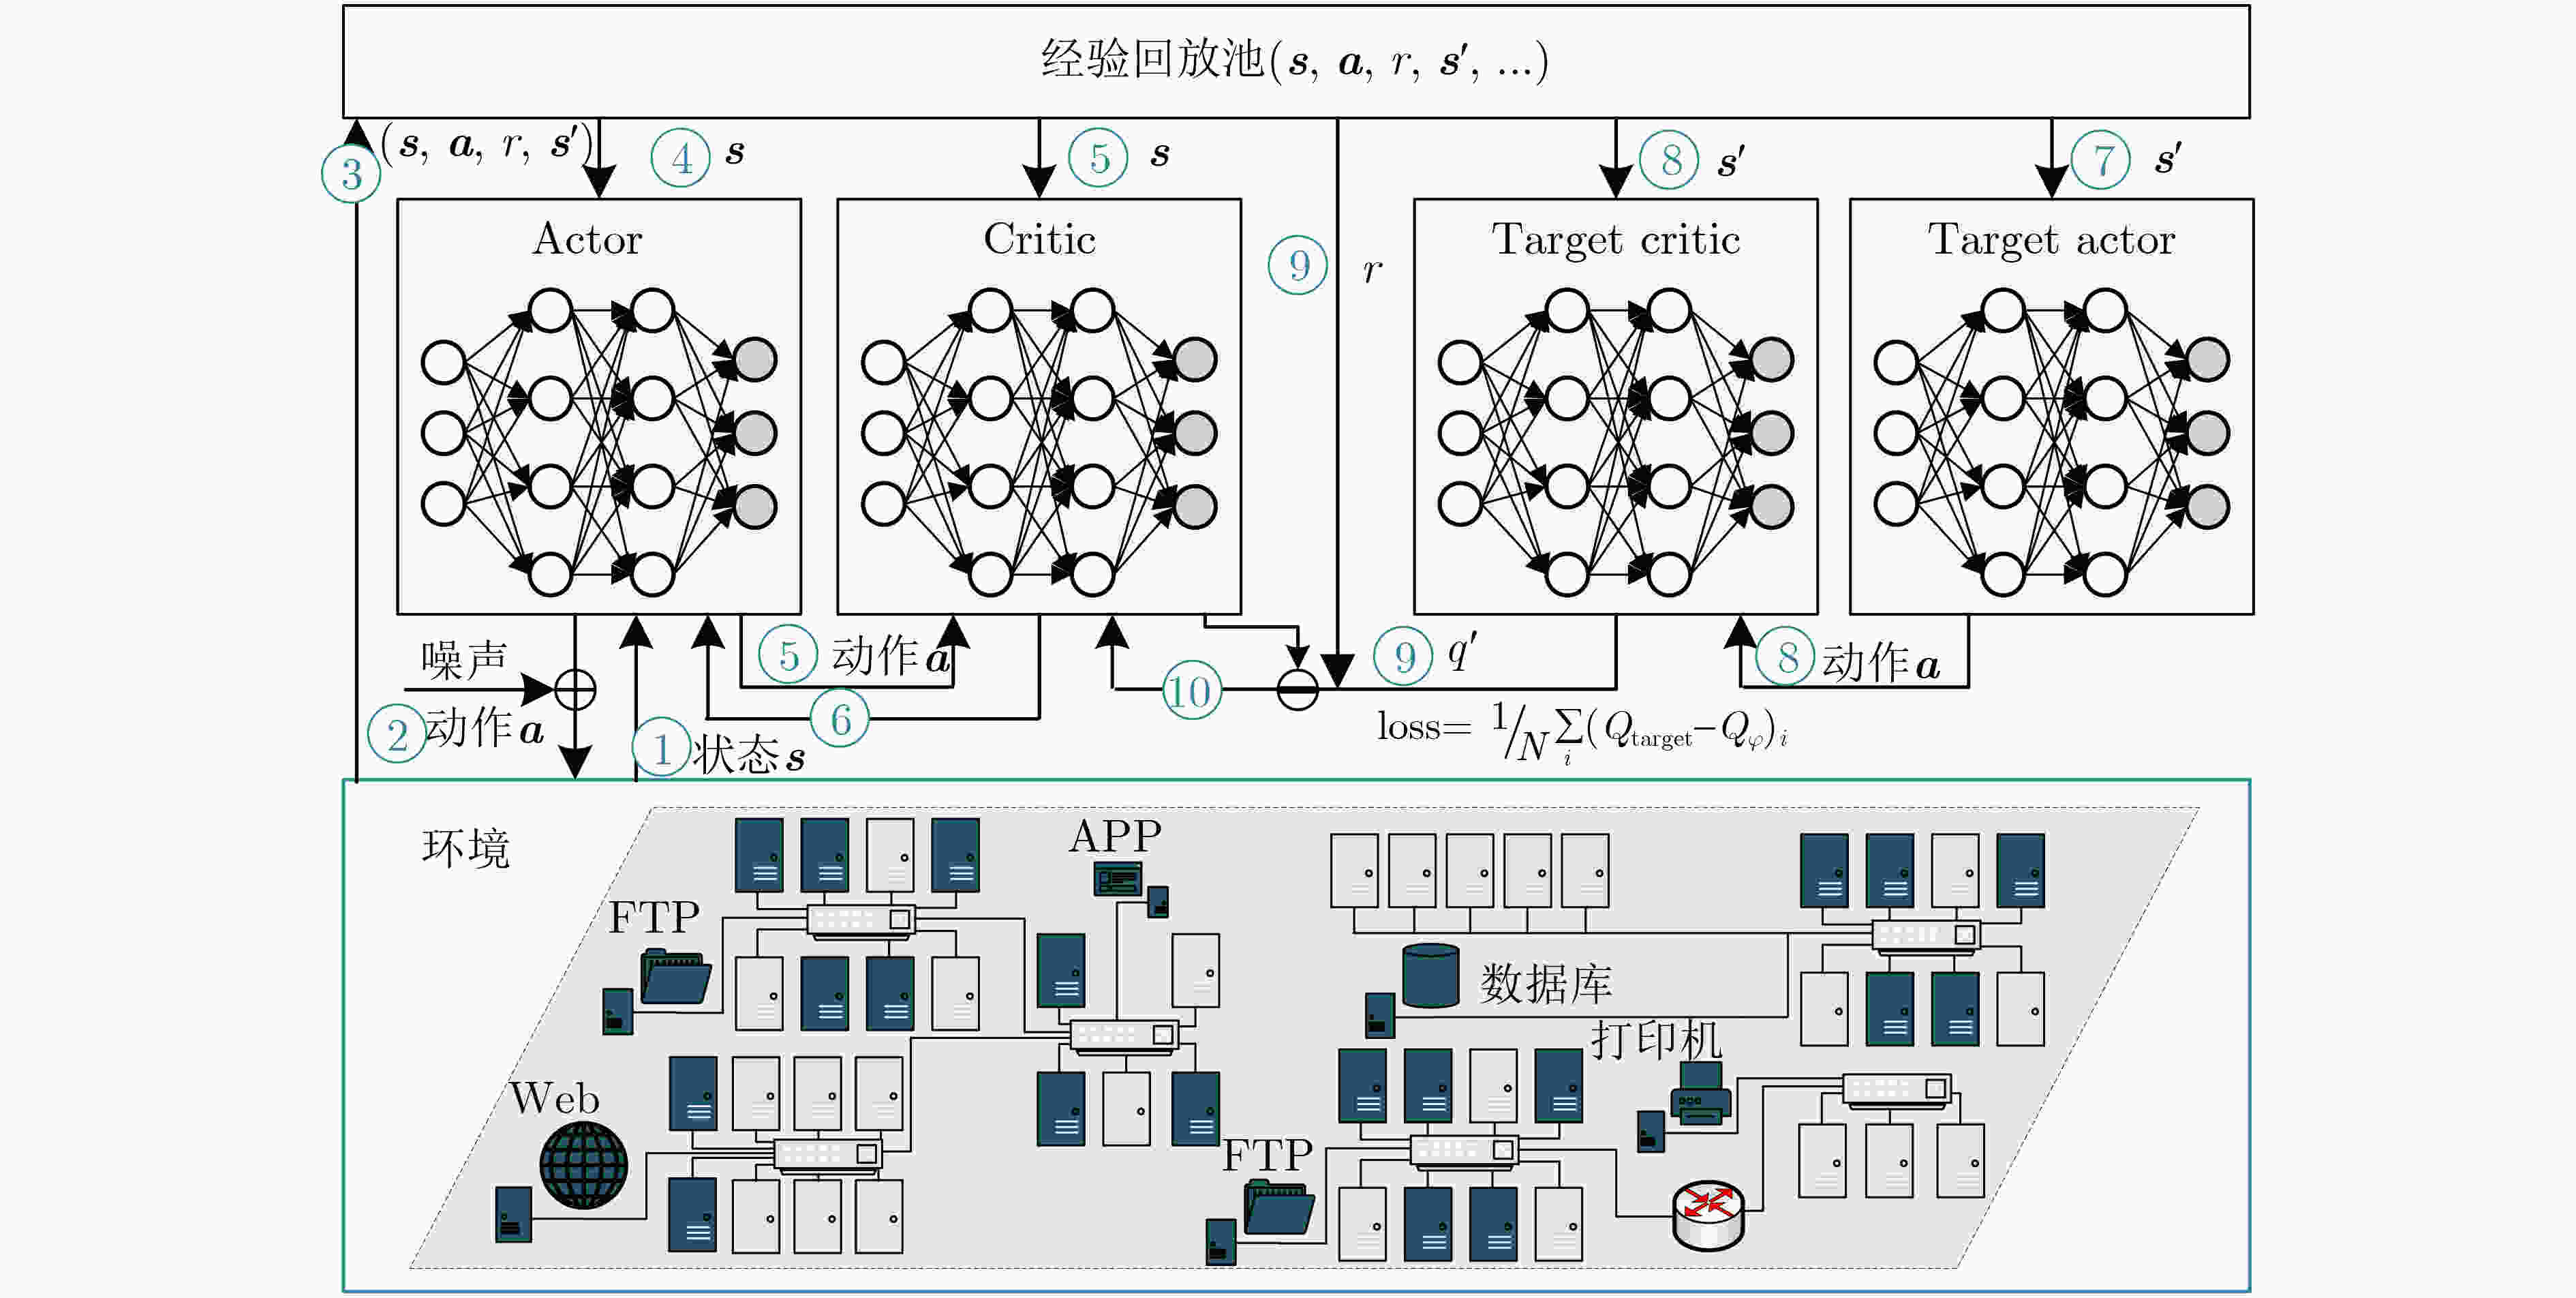2576x1298 pixels.
Task: Click the circled step 6 marker
Action: (840, 719)
